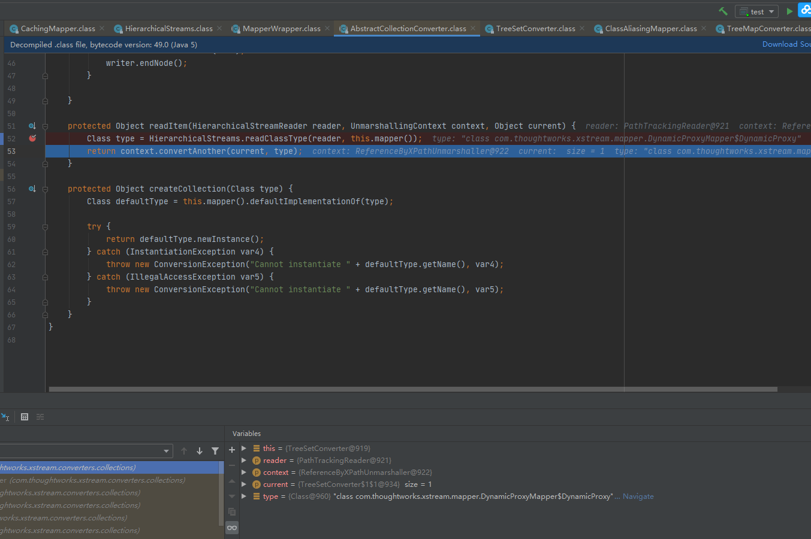Click the green Build hammer icon
811x539 pixels.
(723, 11)
